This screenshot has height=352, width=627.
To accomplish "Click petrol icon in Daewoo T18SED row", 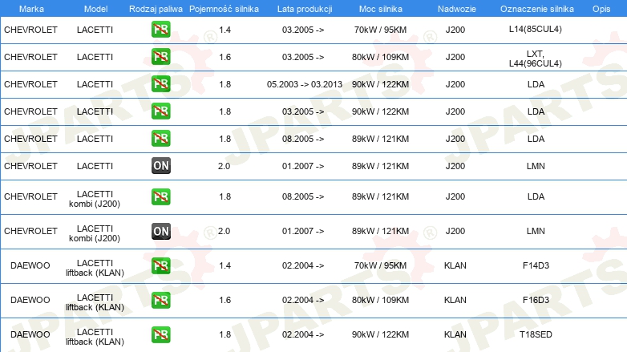I will click(160, 334).
